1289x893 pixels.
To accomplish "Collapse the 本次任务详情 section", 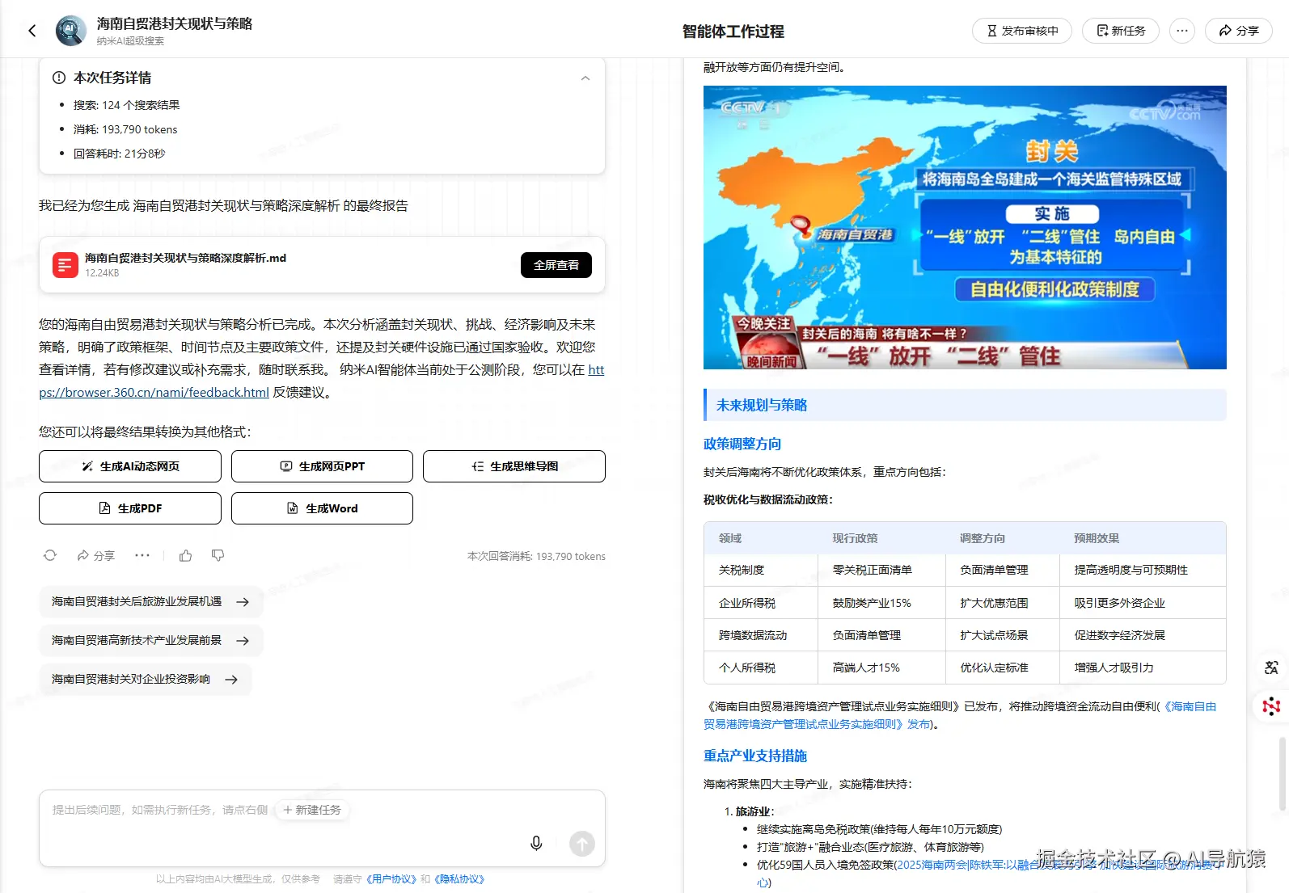I will tap(585, 78).
